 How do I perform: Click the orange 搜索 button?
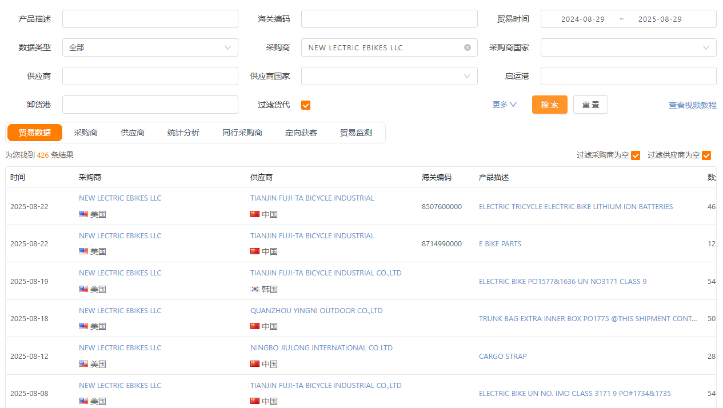point(550,105)
